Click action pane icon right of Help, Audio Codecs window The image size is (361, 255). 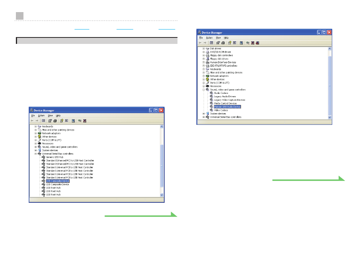pyautogui.click(x=235, y=43)
